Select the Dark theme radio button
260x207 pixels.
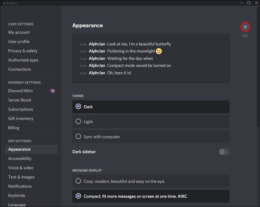(x=78, y=107)
